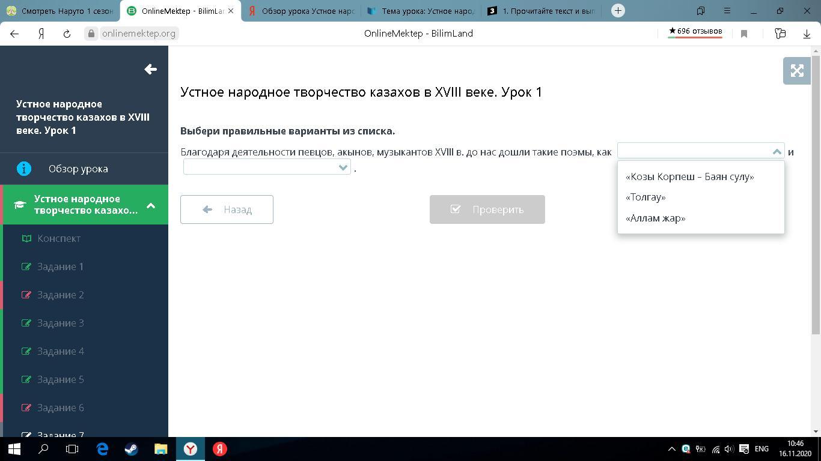The height and width of the screenshot is (461, 821).
Task: Collapse the lesson section chevron in sidebar
Action: 151,205
